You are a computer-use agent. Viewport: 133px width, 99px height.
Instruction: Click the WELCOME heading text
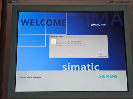click(x=44, y=22)
